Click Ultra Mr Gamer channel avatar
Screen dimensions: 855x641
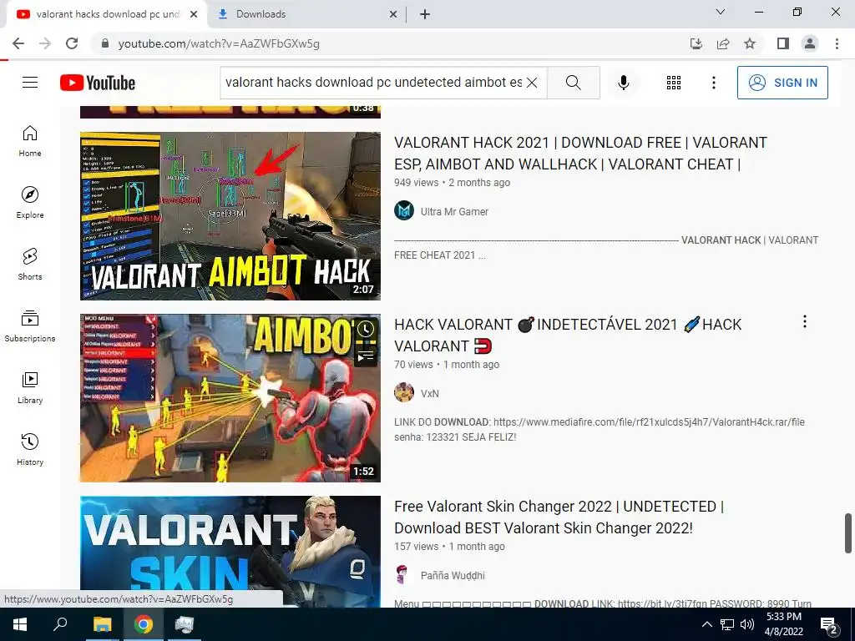pyautogui.click(x=404, y=210)
